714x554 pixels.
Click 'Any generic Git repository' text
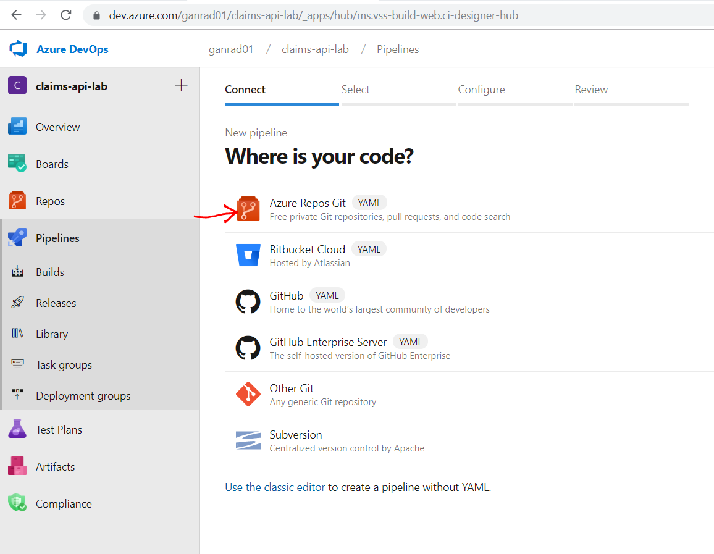tap(323, 402)
